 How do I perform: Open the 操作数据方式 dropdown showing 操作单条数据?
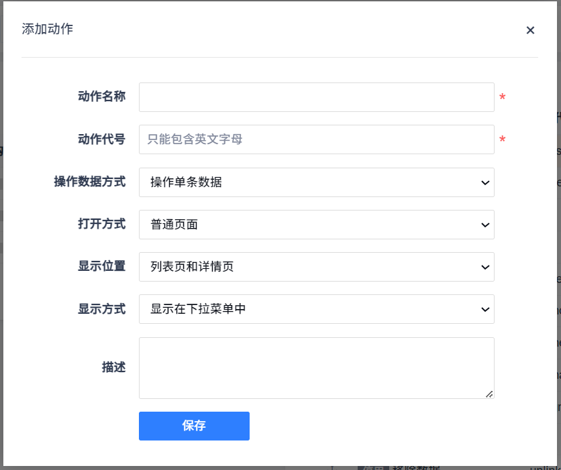316,182
